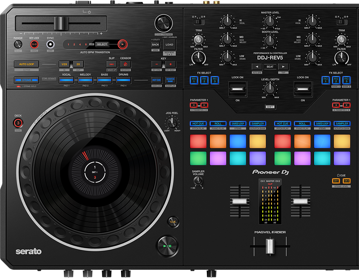The image size is (359, 278).
Task: Tap the SHIFT button below Level/Depth knob
Action: point(270,107)
